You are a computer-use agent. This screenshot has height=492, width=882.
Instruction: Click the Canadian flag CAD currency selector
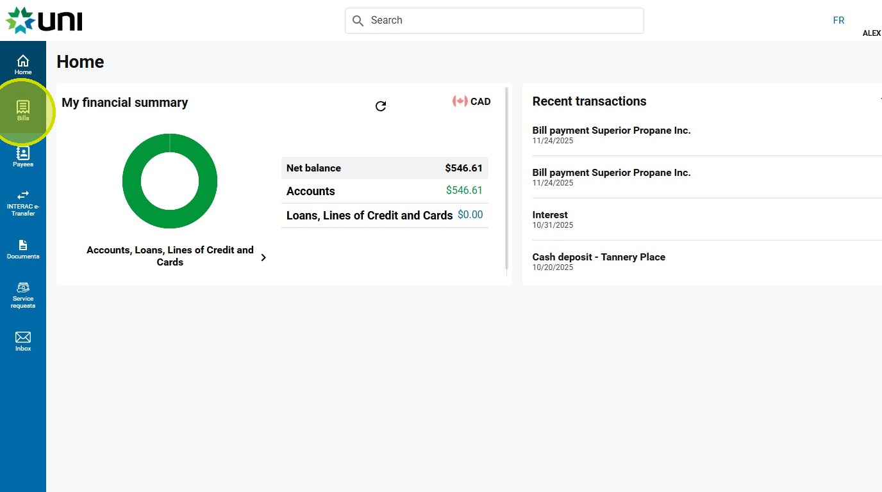pyautogui.click(x=472, y=101)
